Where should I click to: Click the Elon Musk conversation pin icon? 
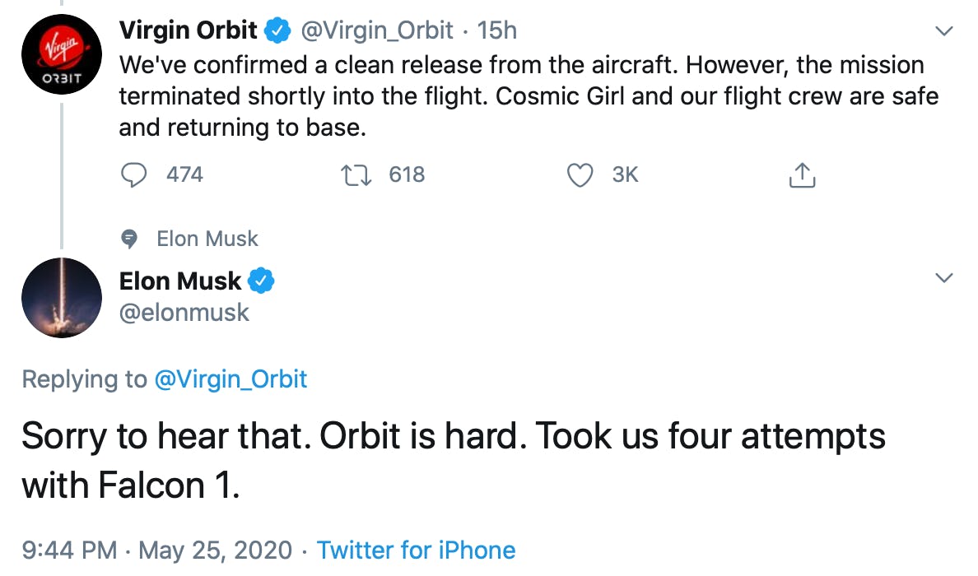pos(129,239)
